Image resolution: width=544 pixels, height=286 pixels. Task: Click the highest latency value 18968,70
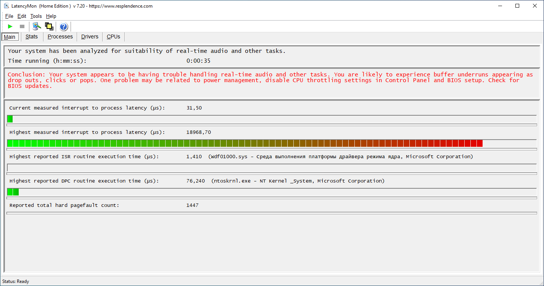pos(198,132)
